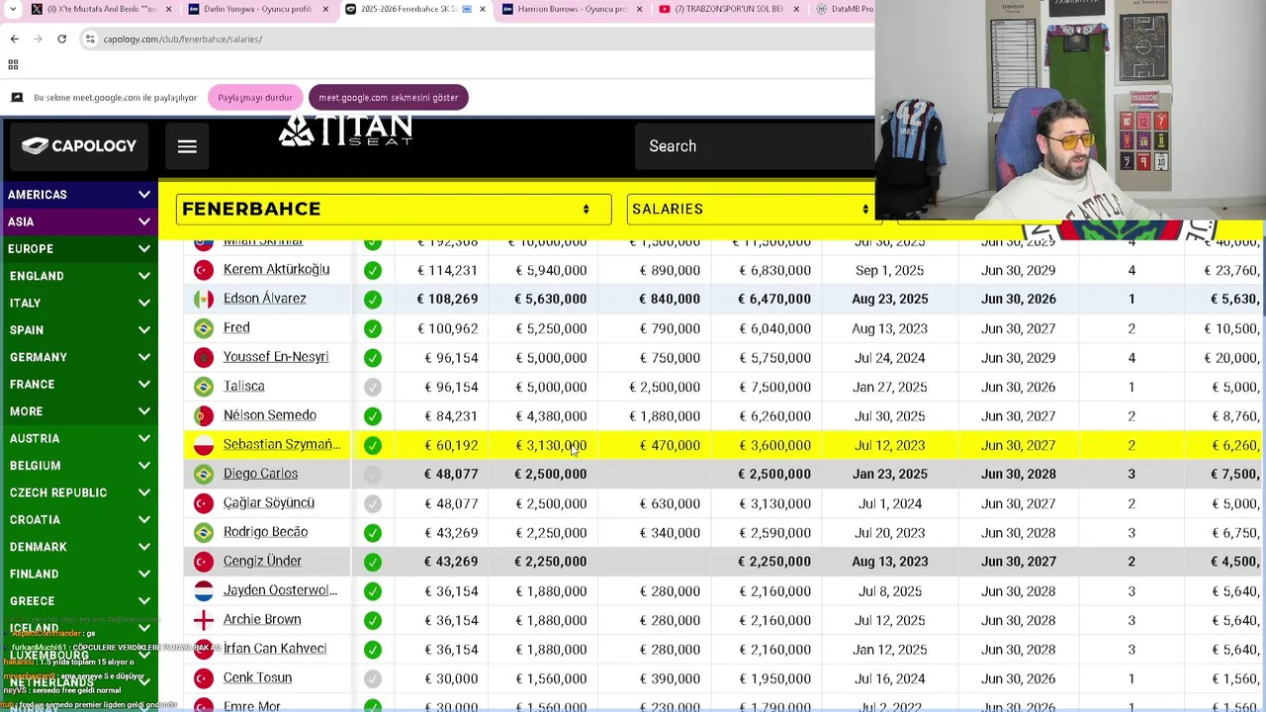The height and width of the screenshot is (712, 1266).
Task: Click the Capology logo
Action: 79,146
